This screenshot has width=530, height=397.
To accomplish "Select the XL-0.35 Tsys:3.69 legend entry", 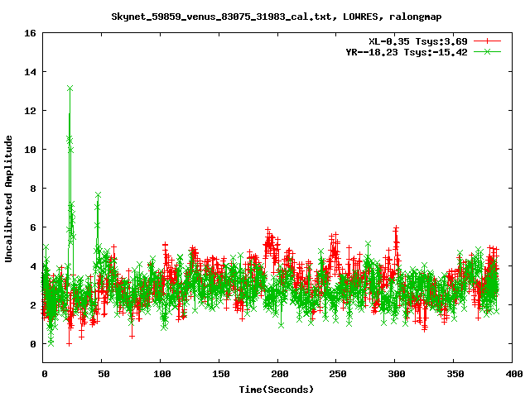I will tap(417, 41).
